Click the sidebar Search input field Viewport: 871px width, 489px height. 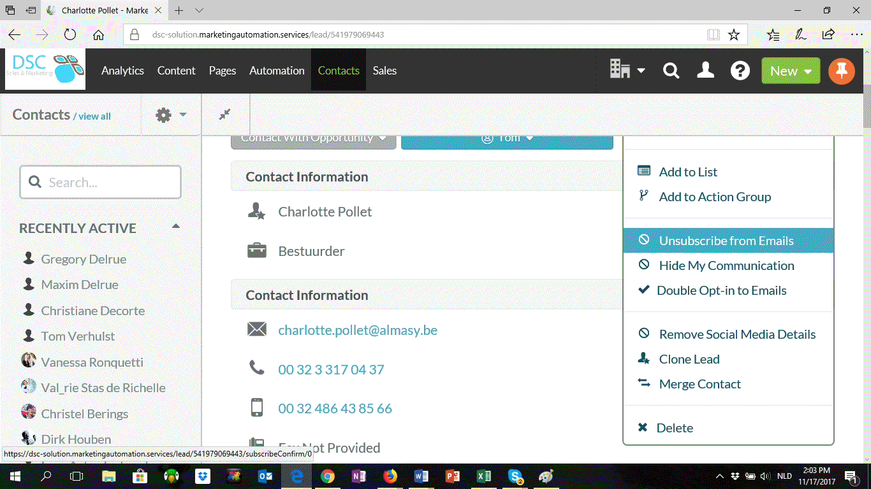(100, 182)
